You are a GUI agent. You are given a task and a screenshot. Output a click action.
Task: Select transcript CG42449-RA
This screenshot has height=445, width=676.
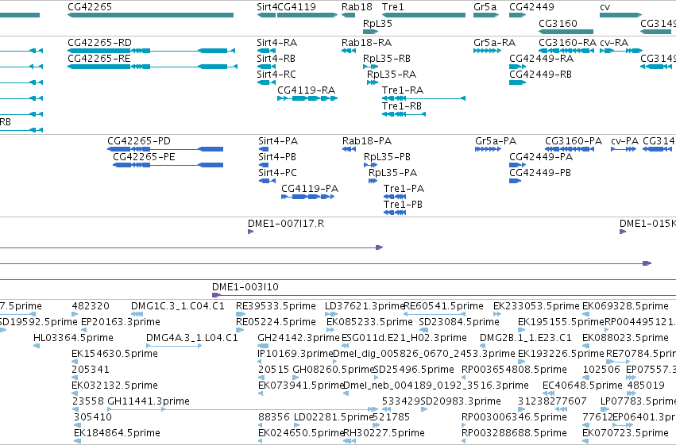point(517,67)
